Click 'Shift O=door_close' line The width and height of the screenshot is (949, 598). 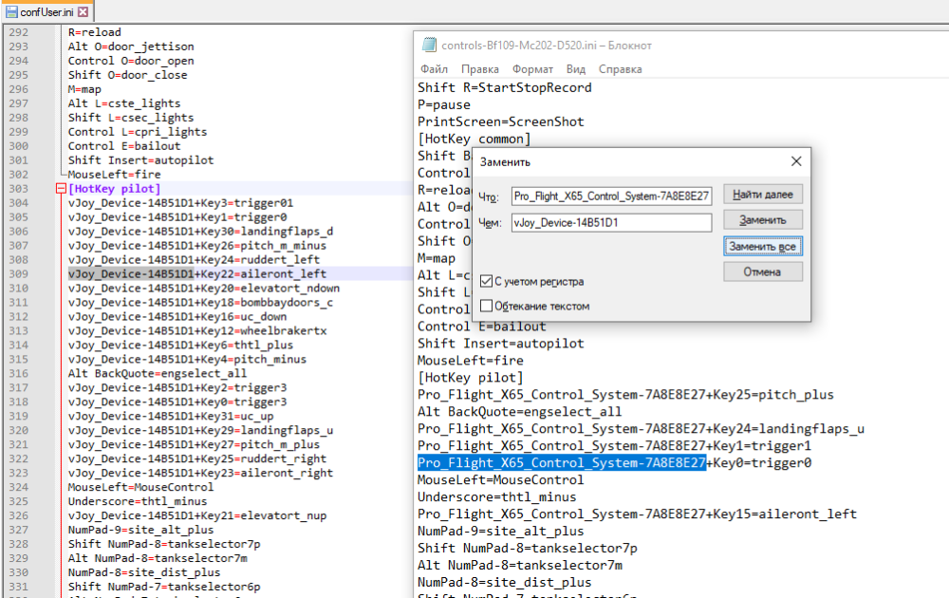(x=127, y=75)
